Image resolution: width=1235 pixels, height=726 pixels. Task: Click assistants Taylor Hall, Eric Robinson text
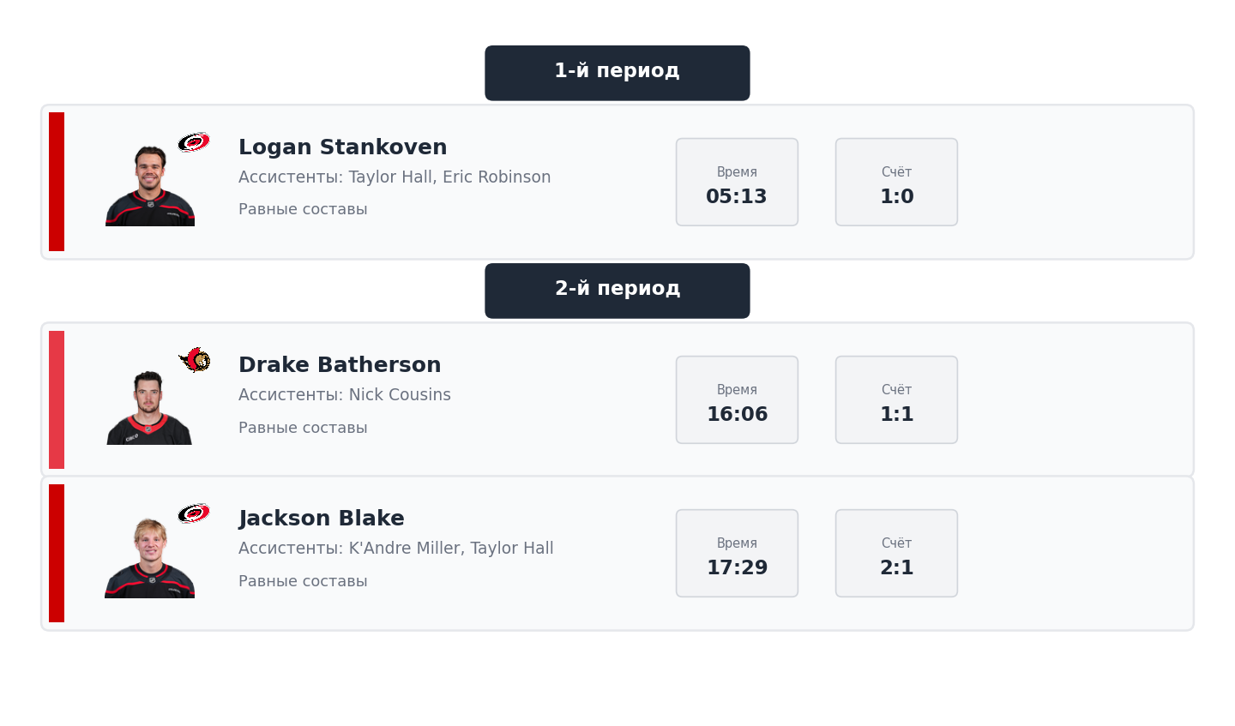(395, 177)
